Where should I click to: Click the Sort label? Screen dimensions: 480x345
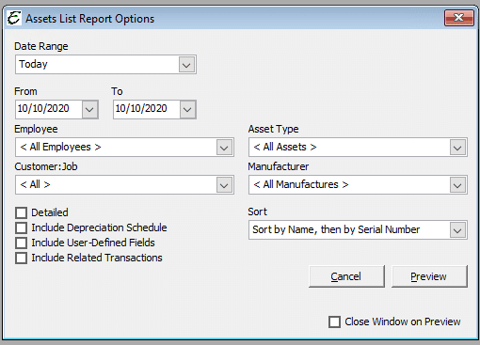point(257,212)
